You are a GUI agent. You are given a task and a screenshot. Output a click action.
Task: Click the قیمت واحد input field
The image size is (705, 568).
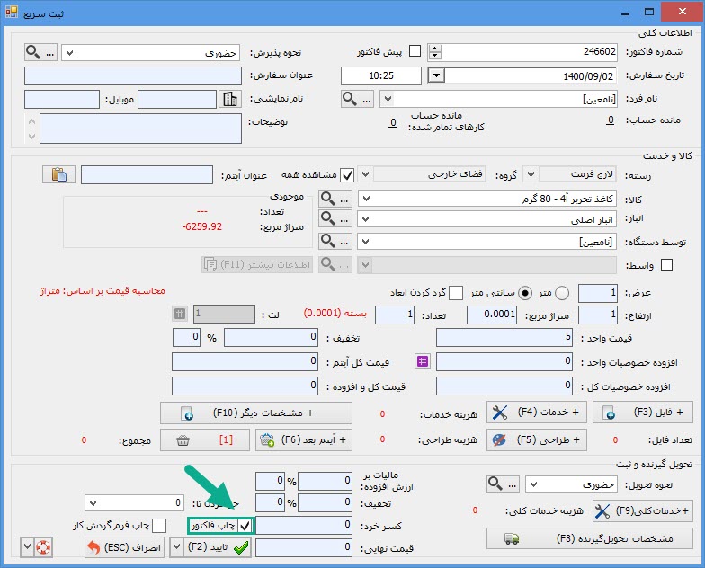tap(504, 337)
